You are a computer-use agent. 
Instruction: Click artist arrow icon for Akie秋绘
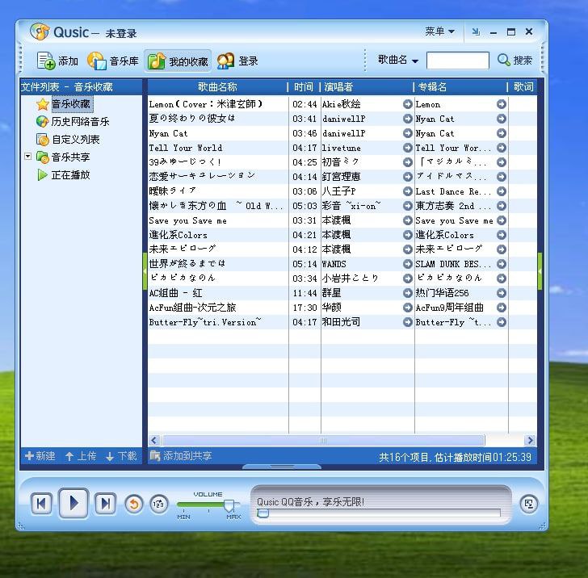(408, 104)
